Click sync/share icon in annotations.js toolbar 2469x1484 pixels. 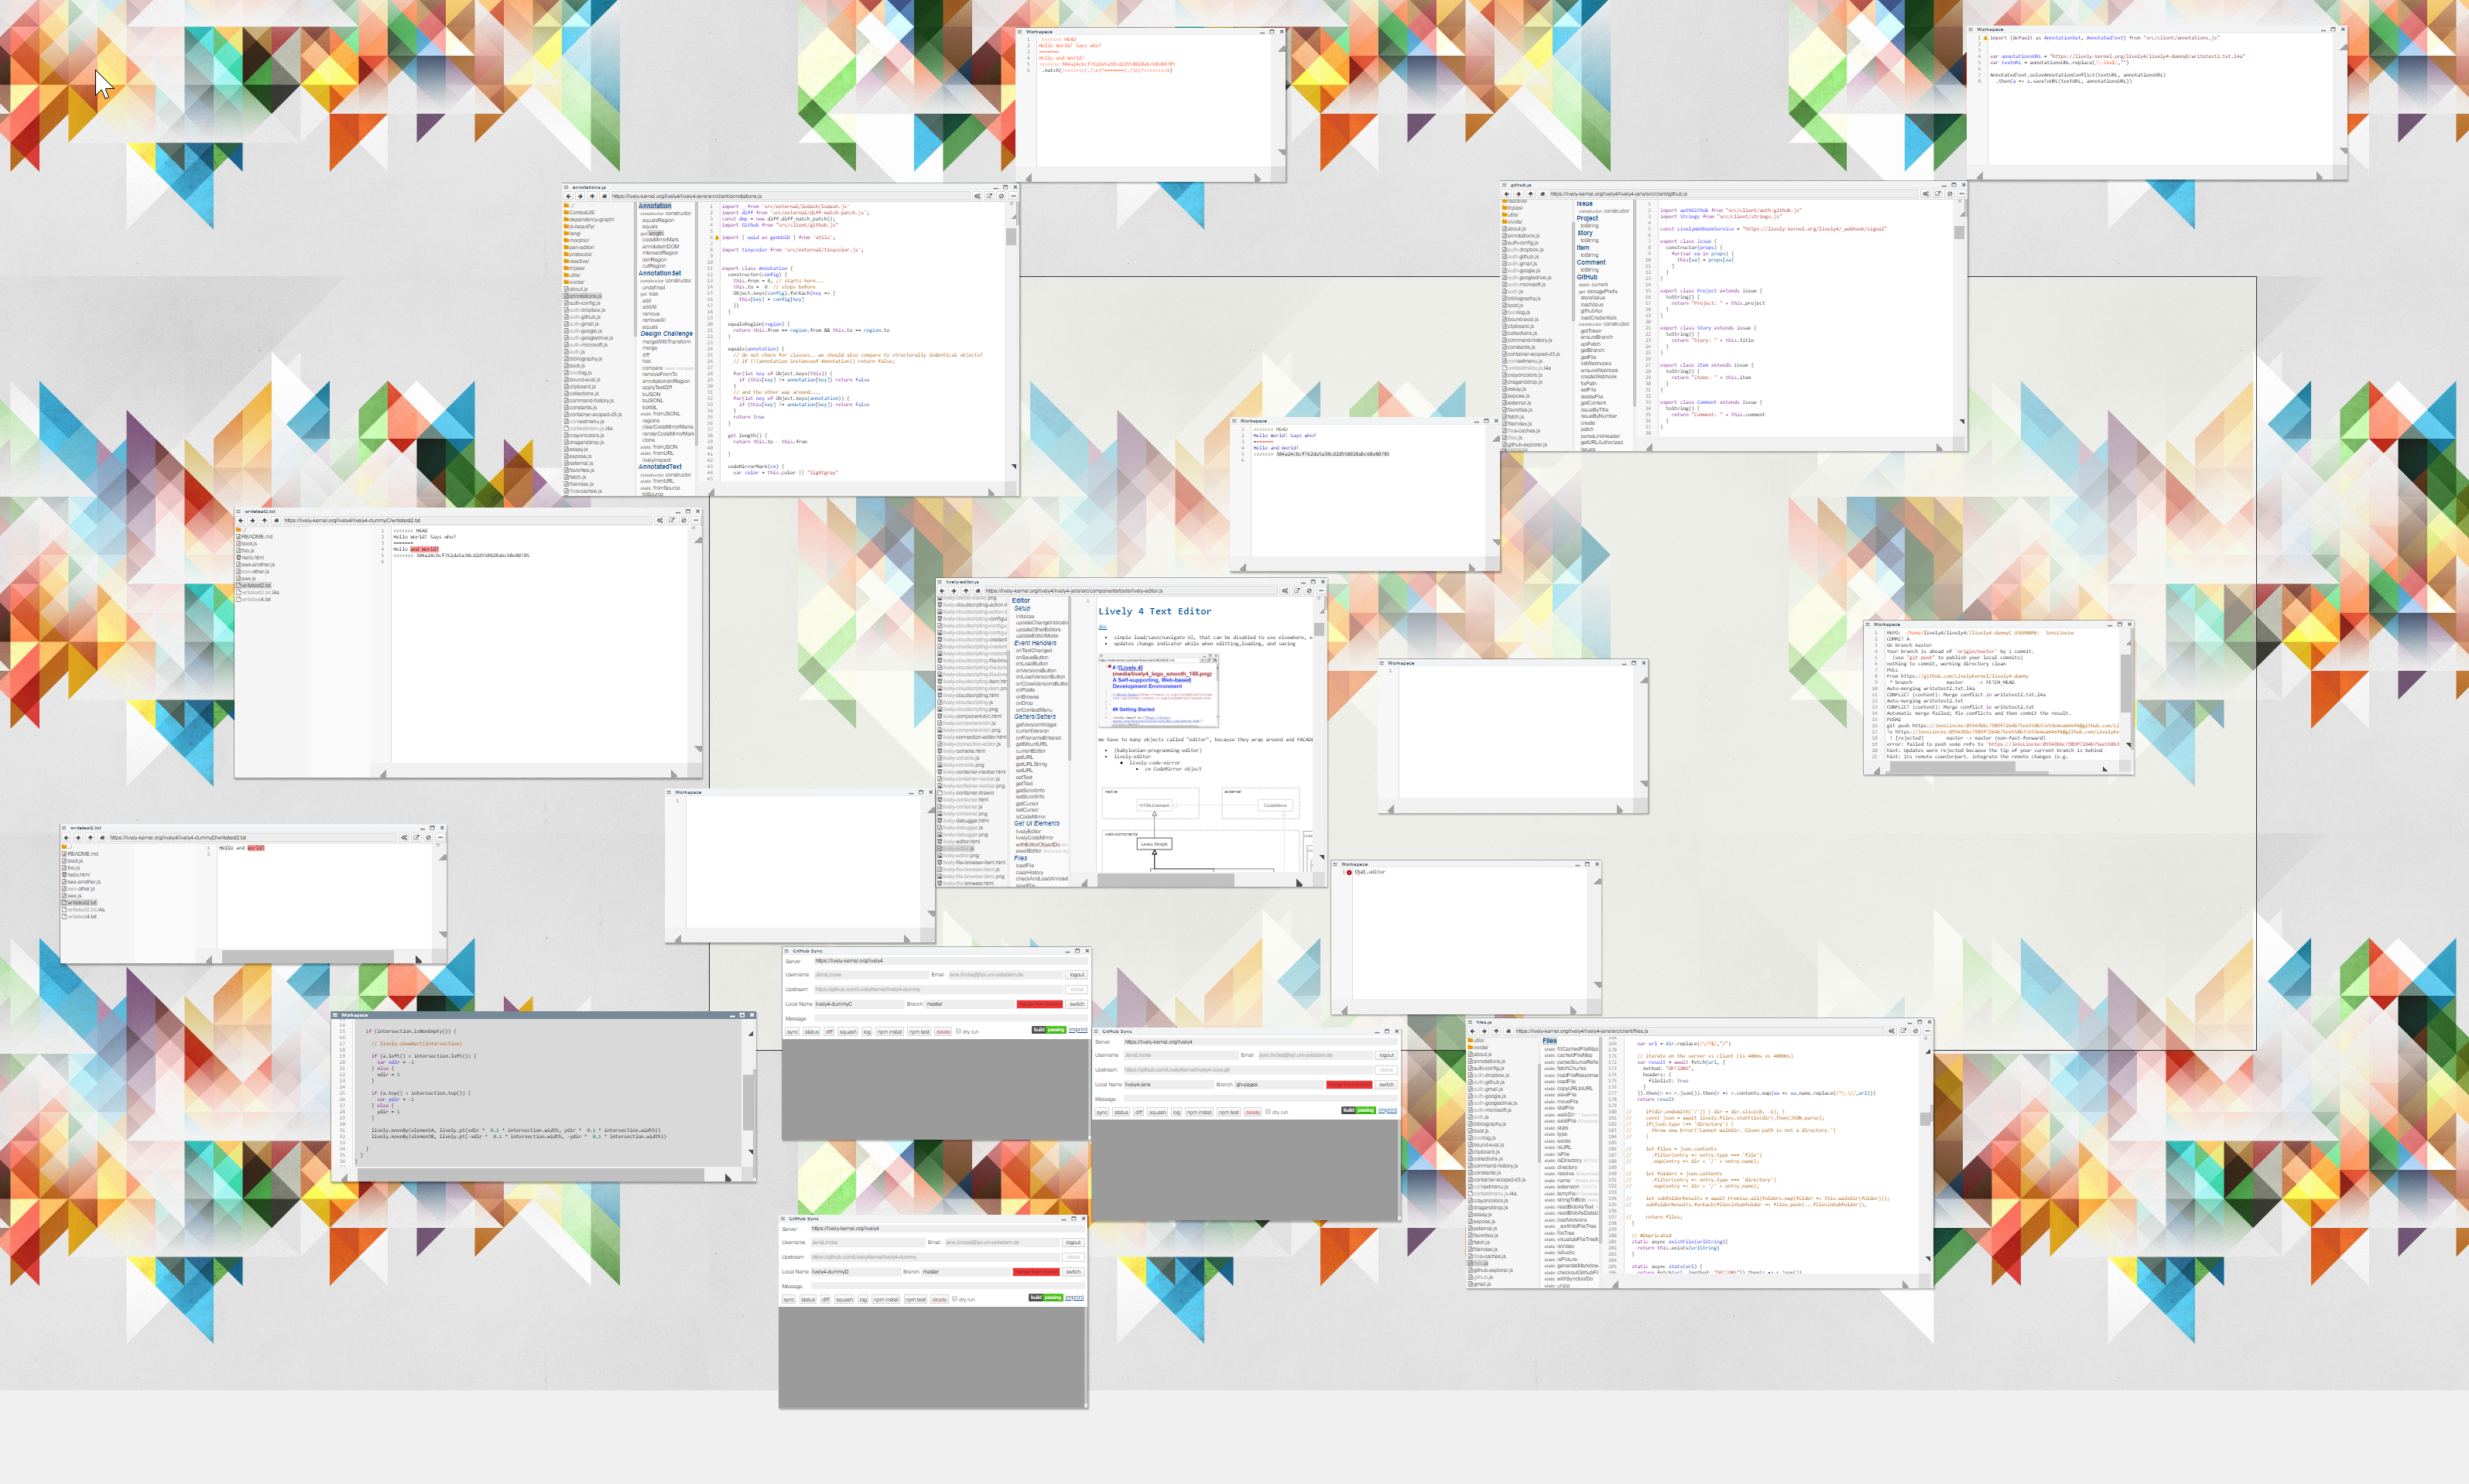coord(977,196)
